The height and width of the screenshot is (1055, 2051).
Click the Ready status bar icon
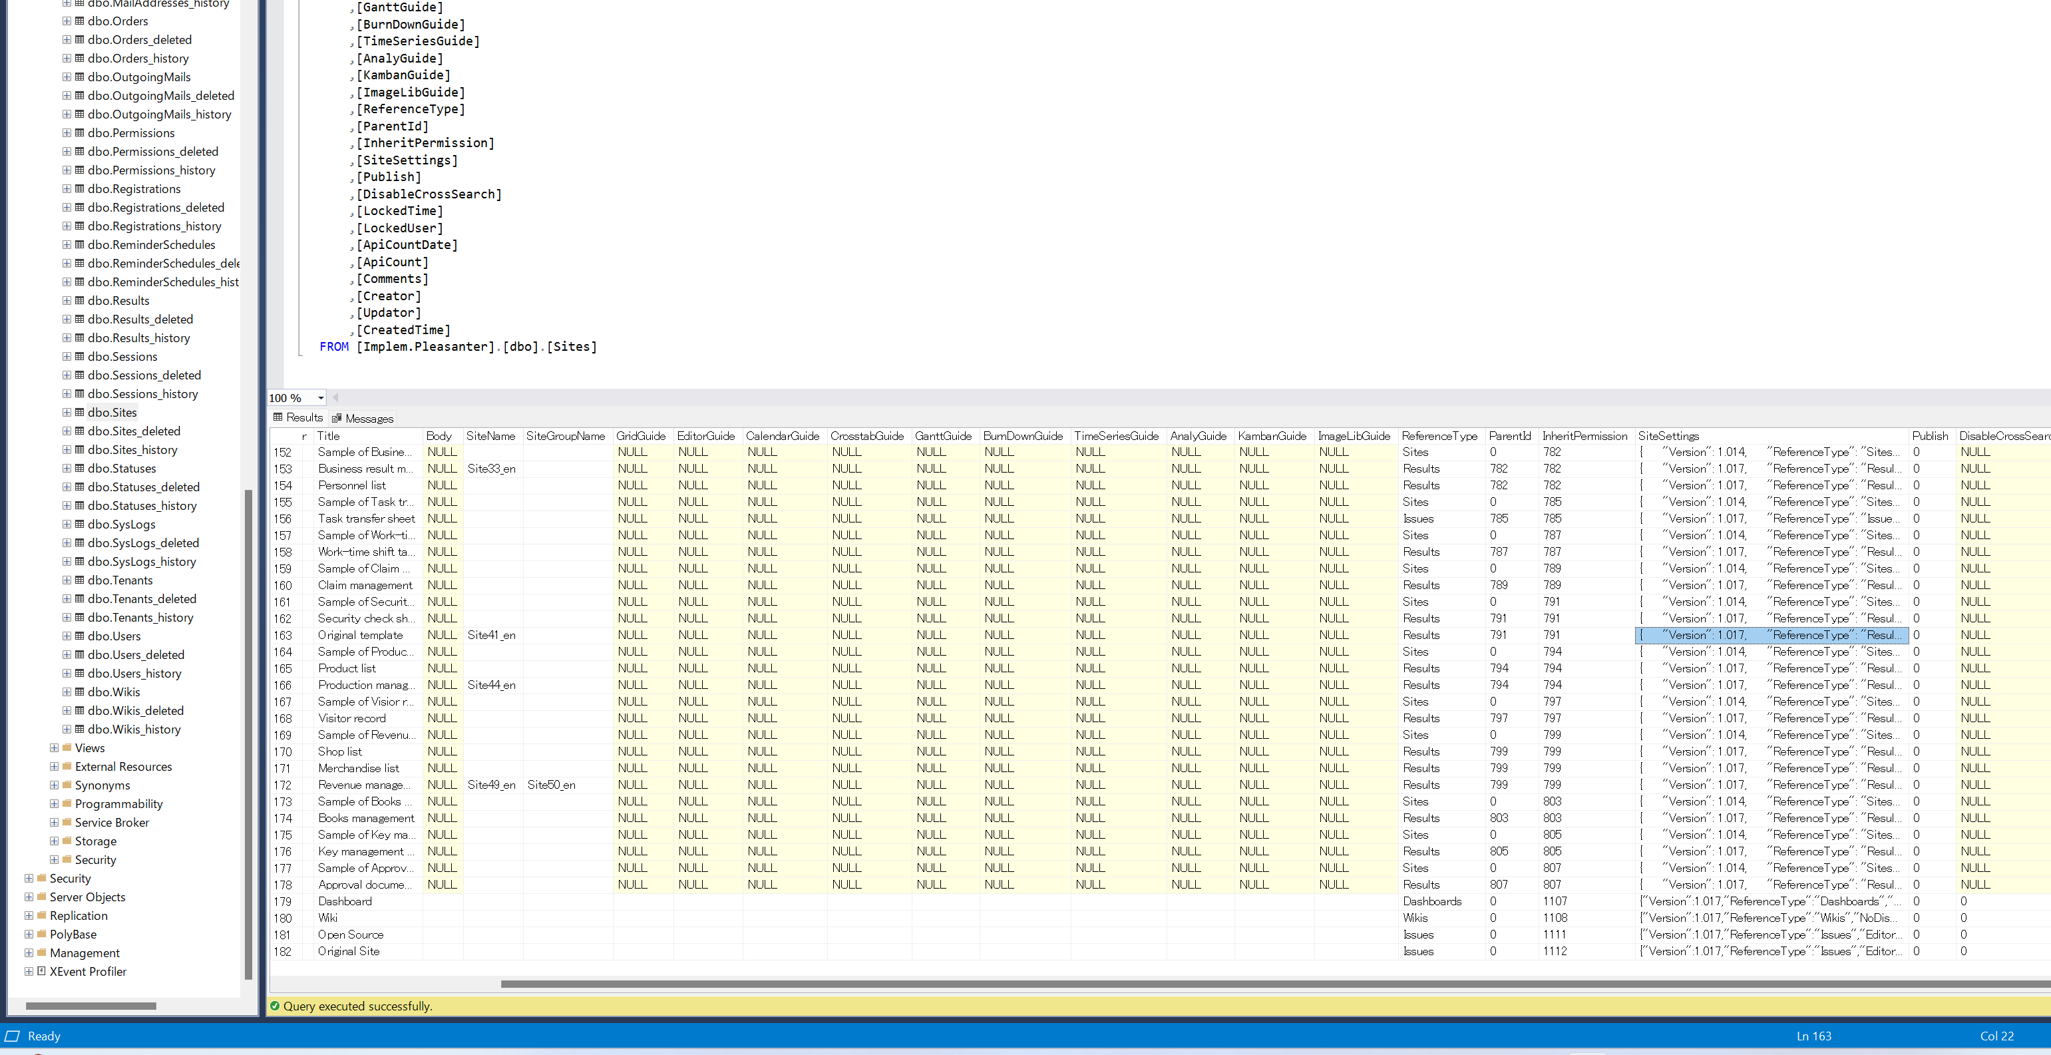(12, 1036)
